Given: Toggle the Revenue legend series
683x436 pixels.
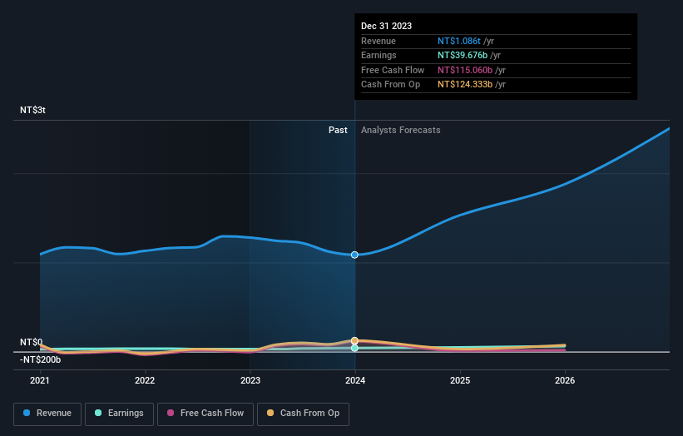Looking at the screenshot, I should (x=47, y=414).
